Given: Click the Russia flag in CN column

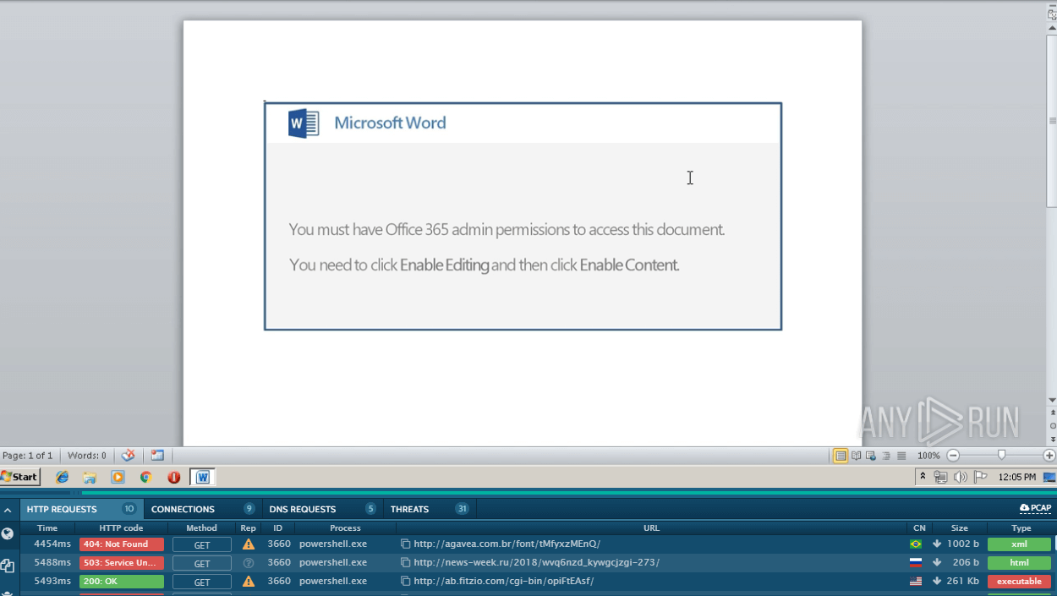Looking at the screenshot, I should point(916,563).
